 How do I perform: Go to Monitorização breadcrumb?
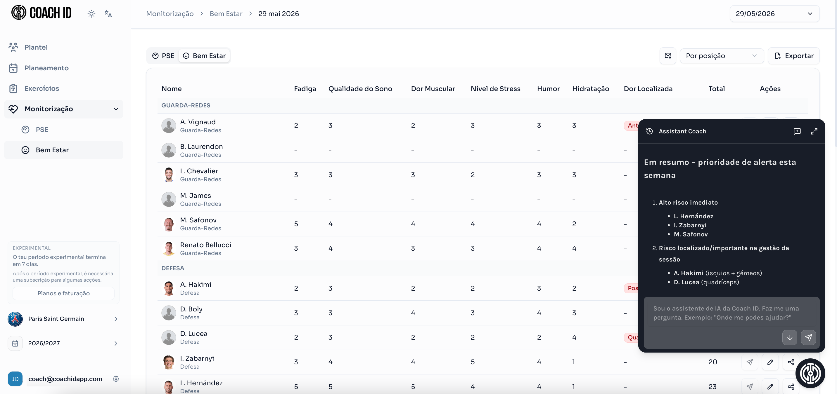170,14
